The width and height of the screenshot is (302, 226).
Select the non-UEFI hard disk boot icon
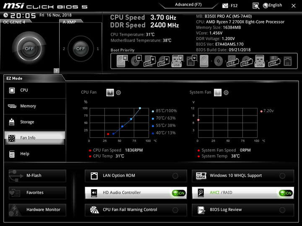(x=204, y=61)
